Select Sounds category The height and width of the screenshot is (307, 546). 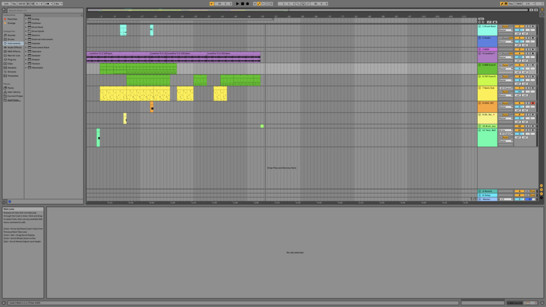tap(12, 35)
